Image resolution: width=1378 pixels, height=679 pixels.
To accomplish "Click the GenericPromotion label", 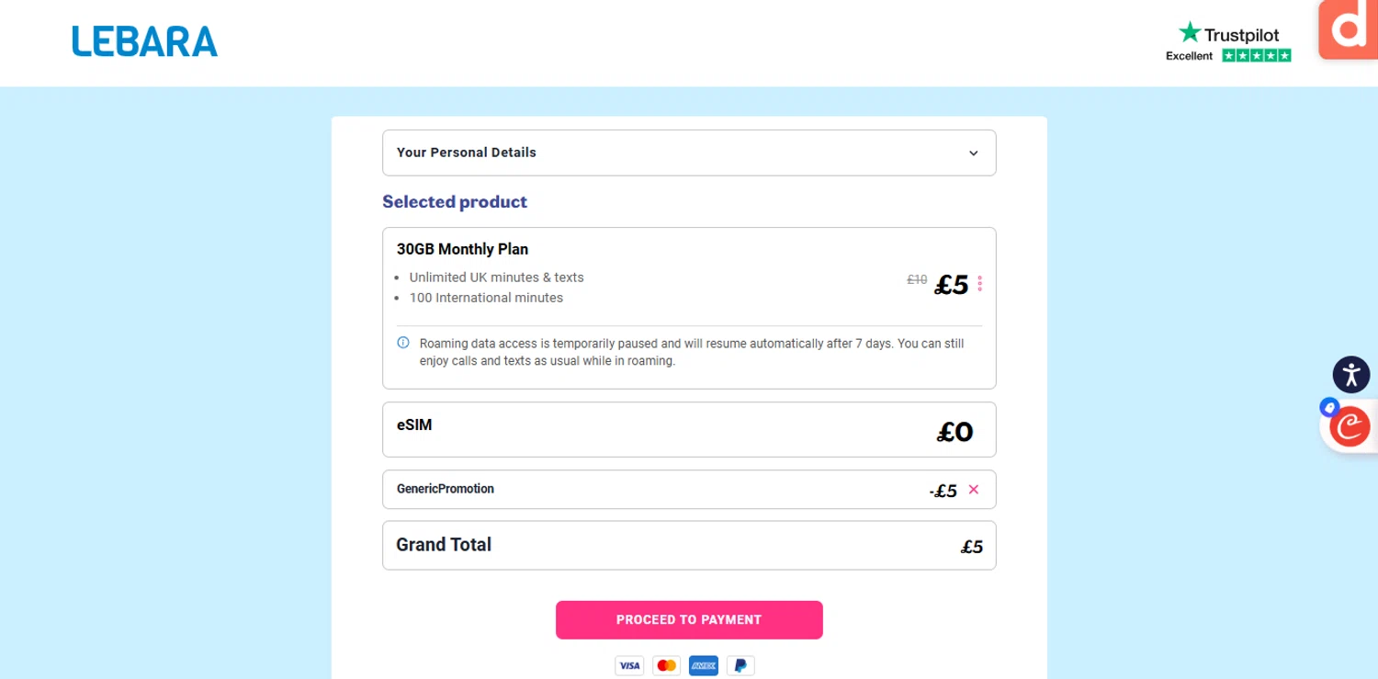I will coord(446,489).
